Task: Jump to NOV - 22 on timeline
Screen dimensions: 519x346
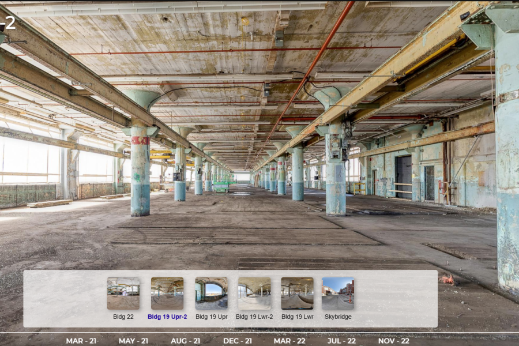Action: point(394,341)
